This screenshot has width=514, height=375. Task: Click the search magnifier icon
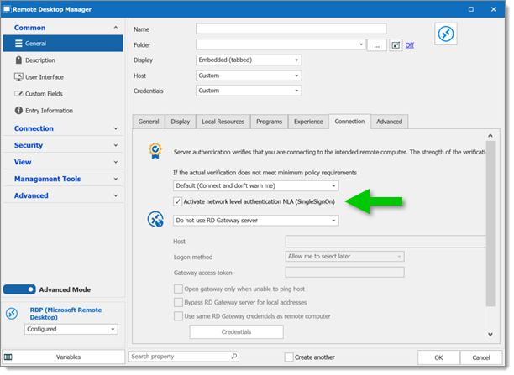(234, 356)
